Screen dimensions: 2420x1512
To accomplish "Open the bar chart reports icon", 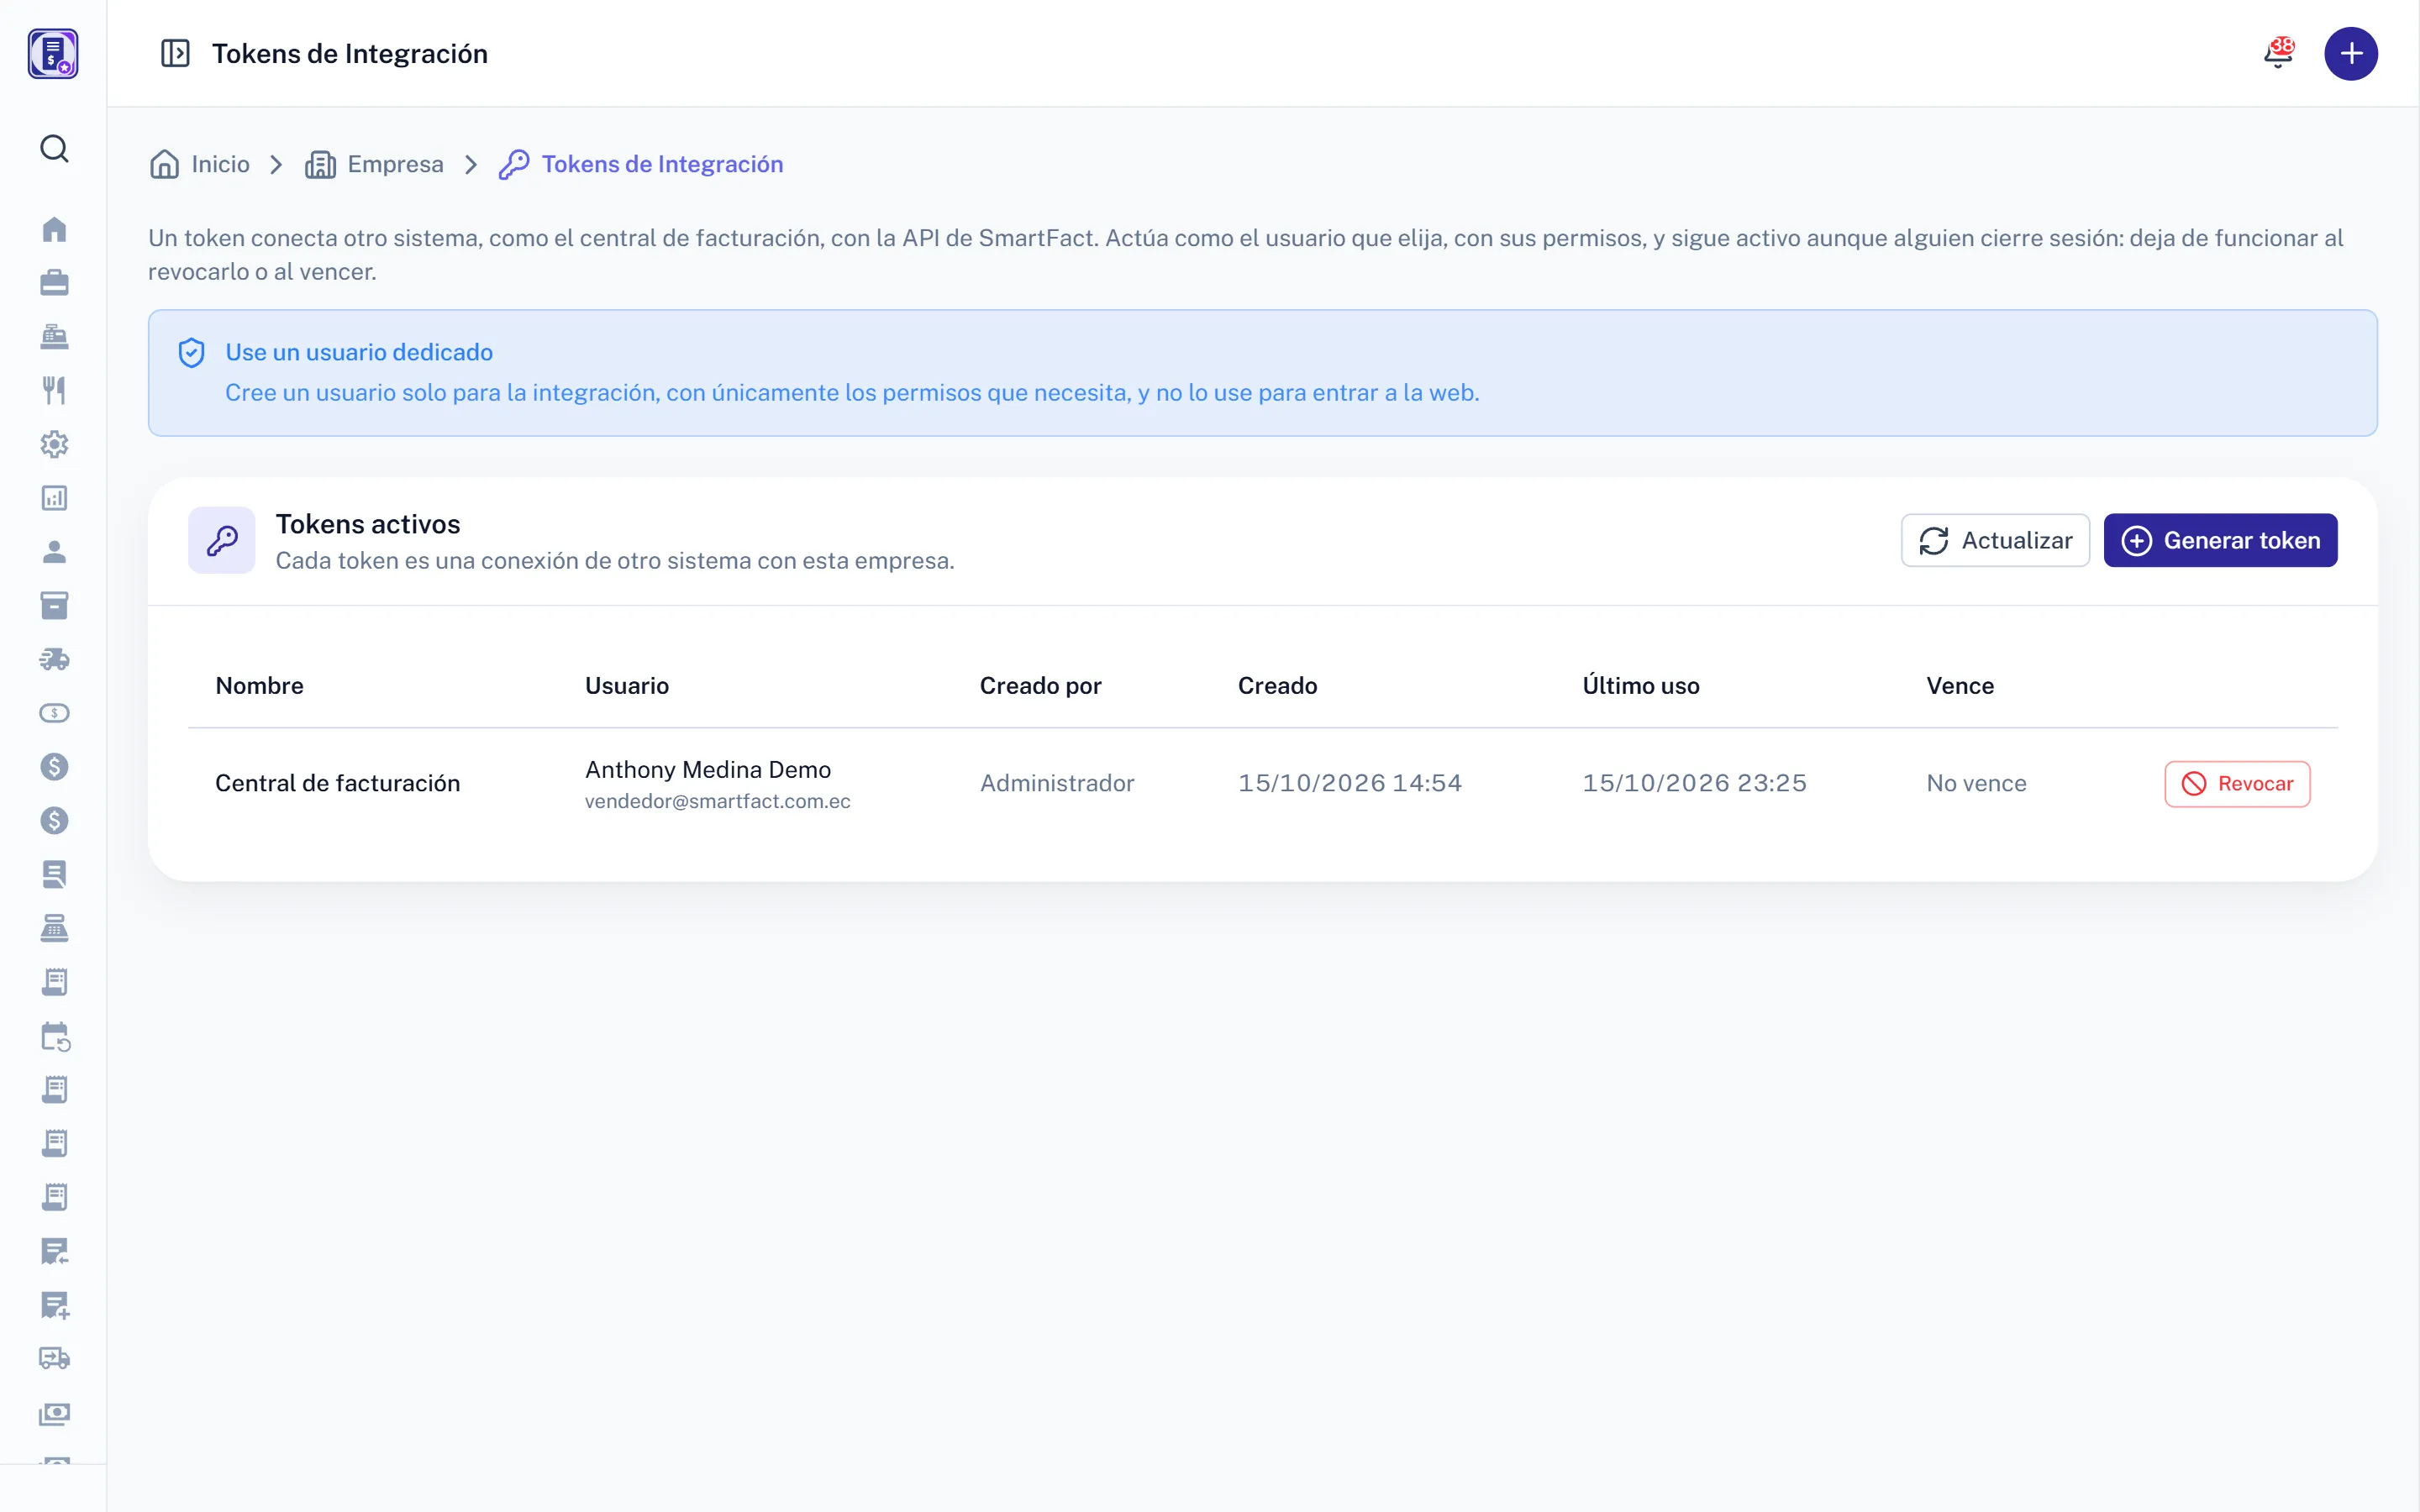I will point(54,498).
